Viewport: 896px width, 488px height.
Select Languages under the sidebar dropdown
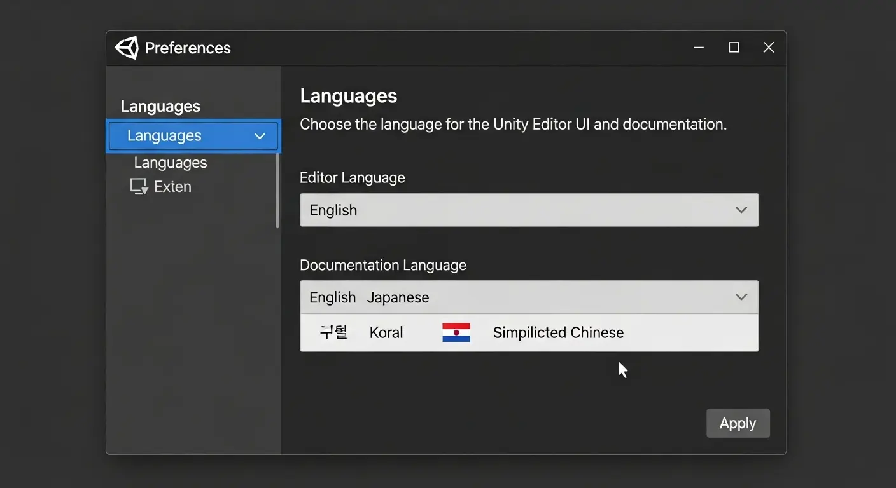pyautogui.click(x=170, y=162)
